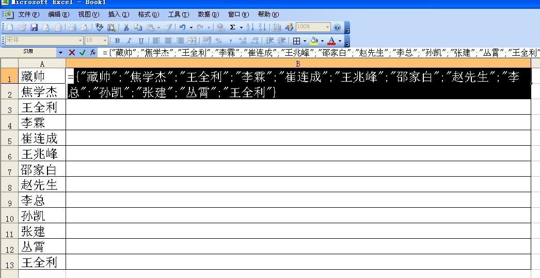Open the 插入 (Insert) menu
The height and width of the screenshot is (278, 540).
click(x=119, y=14)
